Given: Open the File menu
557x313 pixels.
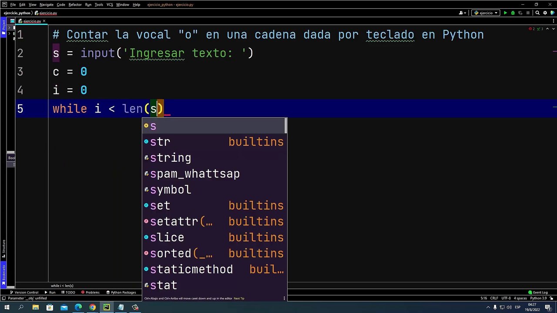Looking at the screenshot, I should [13, 4].
